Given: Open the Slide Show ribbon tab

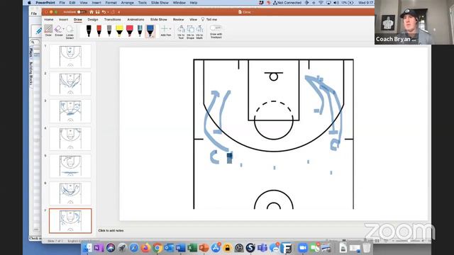Looking at the screenshot, I should [159, 19].
